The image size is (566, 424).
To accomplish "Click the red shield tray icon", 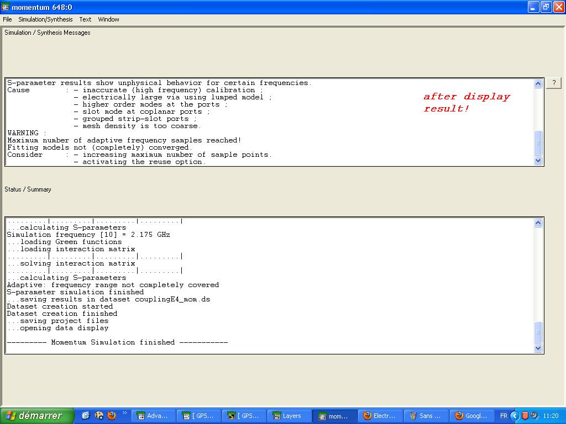I will coord(525,416).
